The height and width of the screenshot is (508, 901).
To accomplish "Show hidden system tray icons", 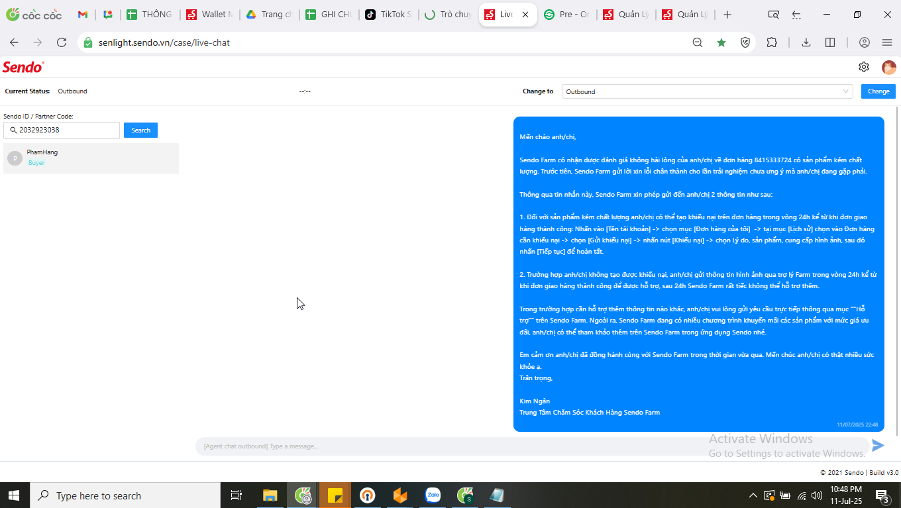I will [753, 495].
